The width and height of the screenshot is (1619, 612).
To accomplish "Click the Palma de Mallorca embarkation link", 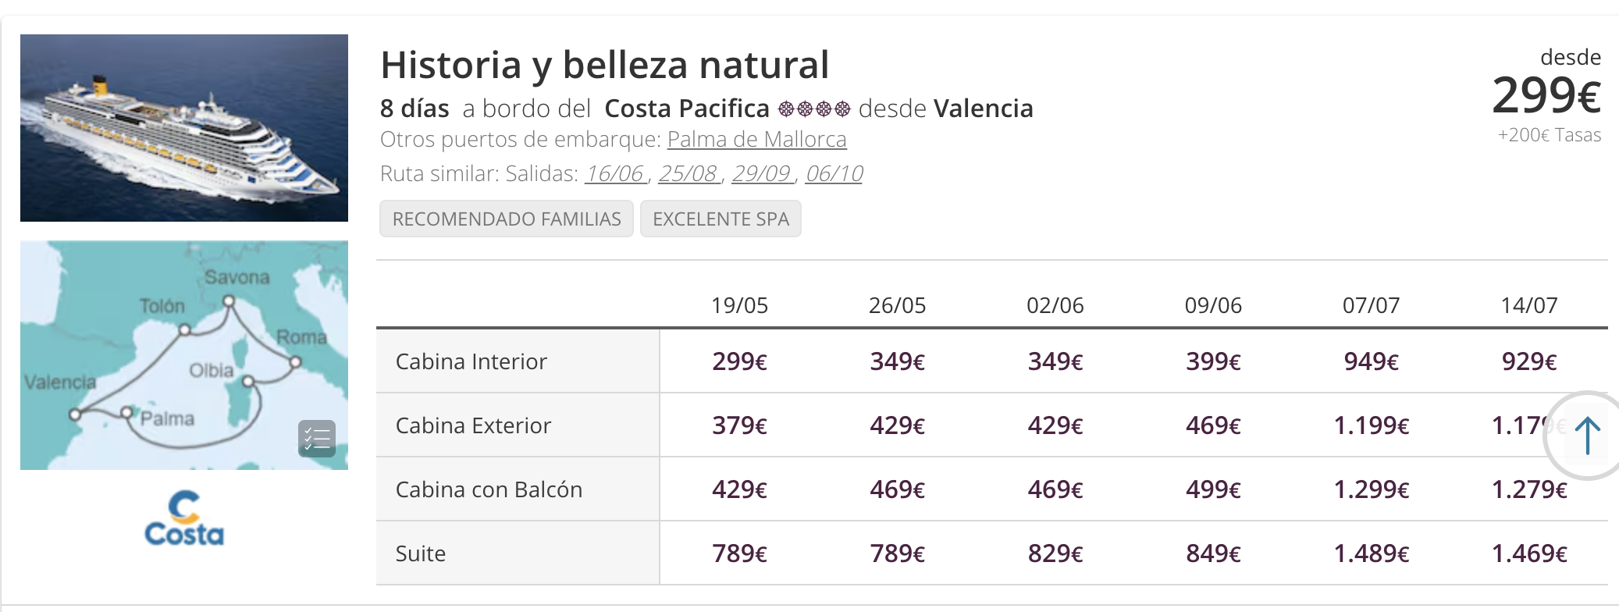I will [756, 139].
